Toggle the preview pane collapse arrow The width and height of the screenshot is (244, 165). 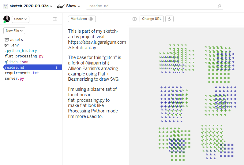pos(134,19)
